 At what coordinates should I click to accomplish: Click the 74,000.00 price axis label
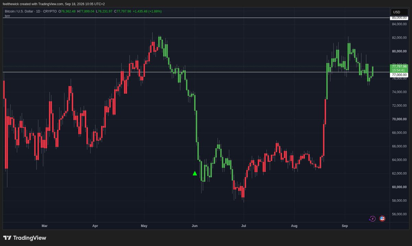coord(399,92)
